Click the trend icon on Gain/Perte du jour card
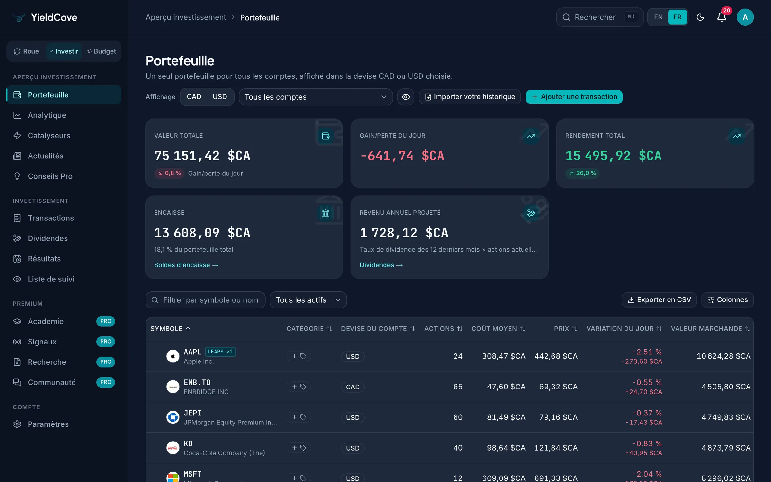This screenshot has width=771, height=482. coord(531,136)
